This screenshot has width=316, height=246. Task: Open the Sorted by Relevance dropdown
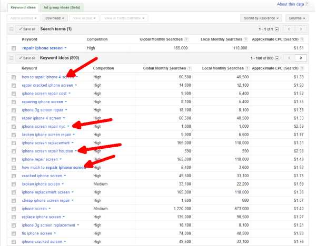261,18
